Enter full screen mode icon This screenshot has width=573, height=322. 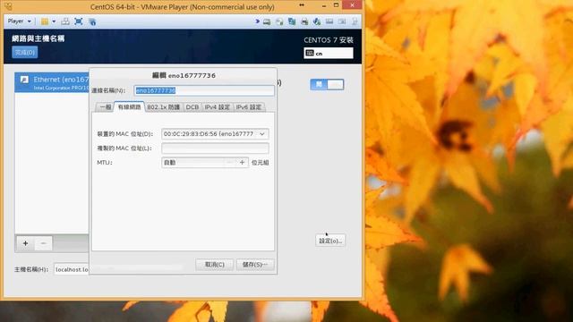point(78,21)
